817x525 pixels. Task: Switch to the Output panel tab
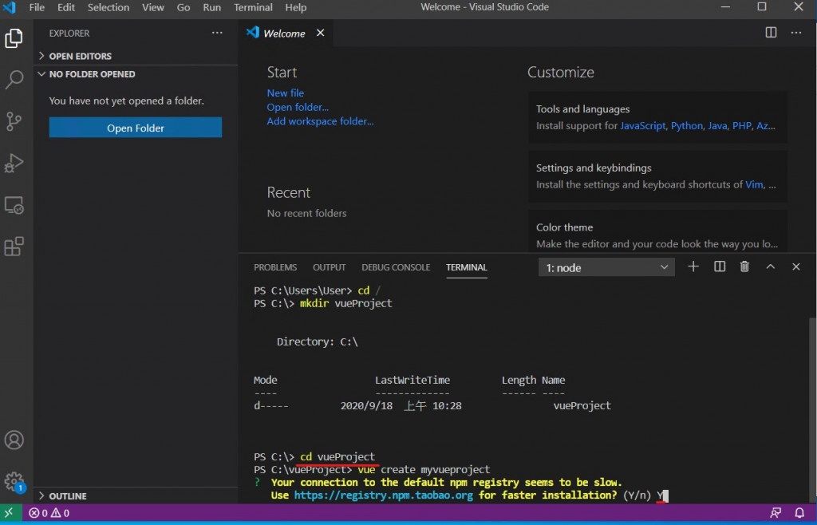point(330,267)
